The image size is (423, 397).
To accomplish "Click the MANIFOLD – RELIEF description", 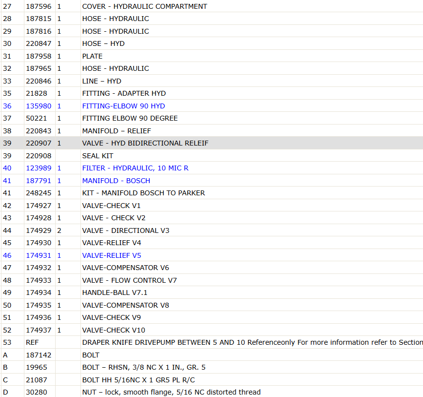I will 117,131.
